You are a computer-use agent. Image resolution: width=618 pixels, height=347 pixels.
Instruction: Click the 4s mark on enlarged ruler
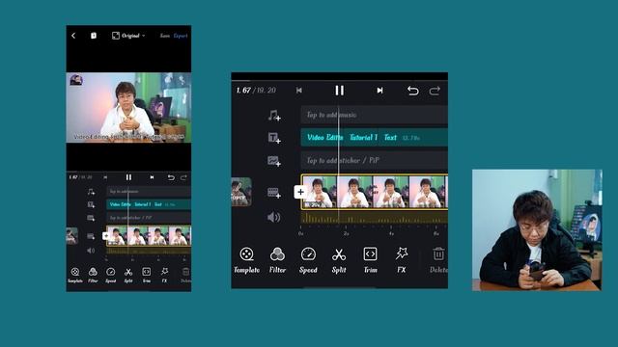(x=391, y=233)
